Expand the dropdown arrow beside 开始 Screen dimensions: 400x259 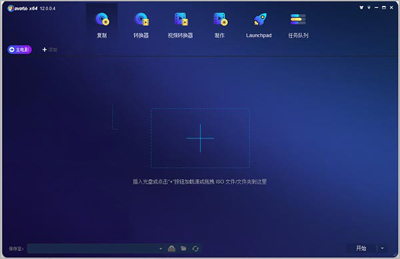(x=382, y=248)
